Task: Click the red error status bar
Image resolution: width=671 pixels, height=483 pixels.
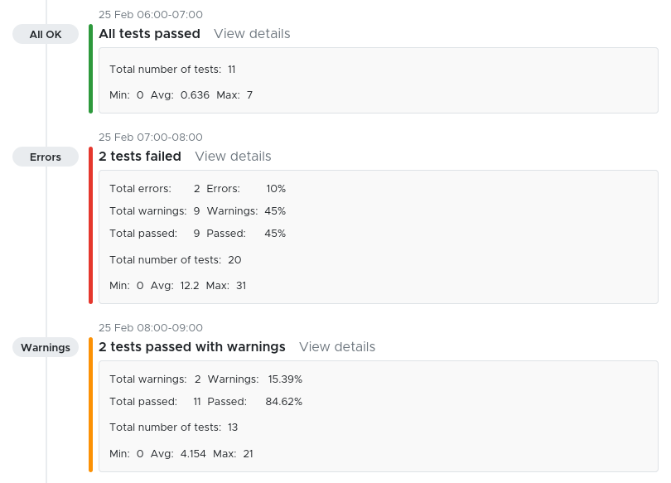Action: coord(90,225)
